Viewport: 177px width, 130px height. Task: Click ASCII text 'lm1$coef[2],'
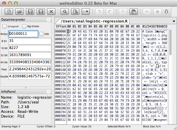(154, 112)
